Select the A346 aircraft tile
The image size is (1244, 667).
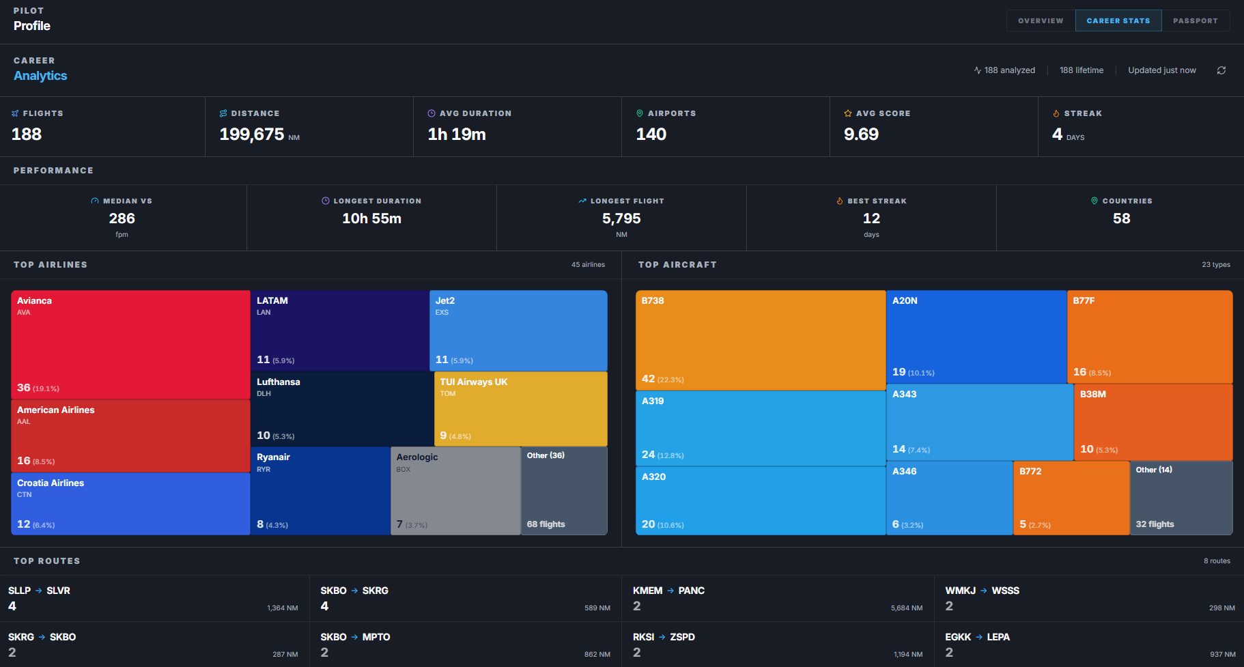point(950,498)
